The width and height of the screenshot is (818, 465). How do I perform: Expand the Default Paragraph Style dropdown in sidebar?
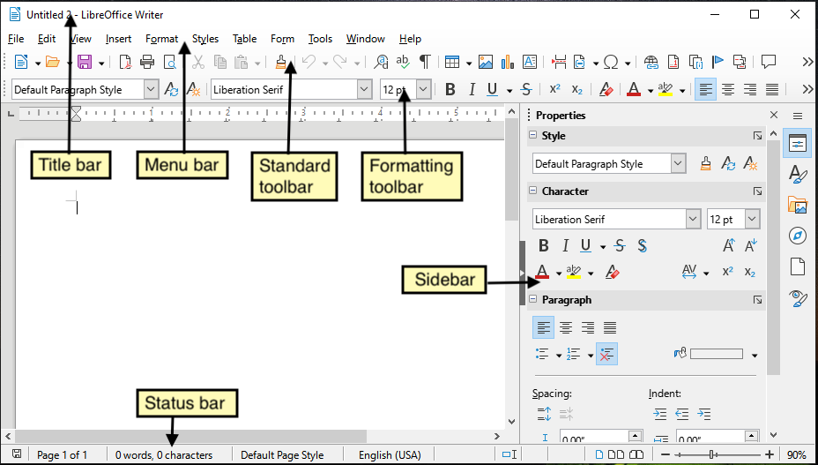click(678, 164)
